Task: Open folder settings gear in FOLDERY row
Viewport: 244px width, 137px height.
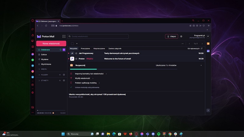Action: pyautogui.click(x=64, y=75)
